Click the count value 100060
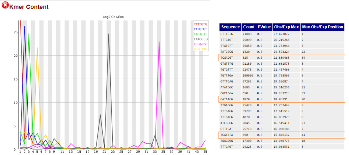The height and width of the screenshot is (155, 349). [248, 76]
